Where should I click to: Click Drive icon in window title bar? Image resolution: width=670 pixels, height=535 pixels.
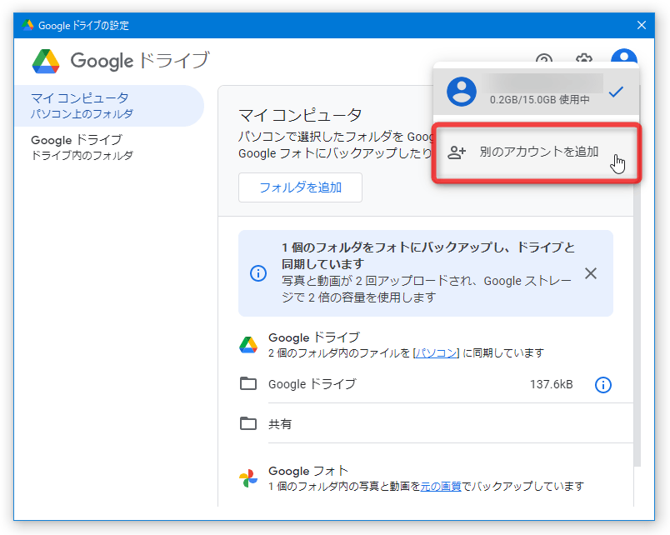pyautogui.click(x=27, y=25)
